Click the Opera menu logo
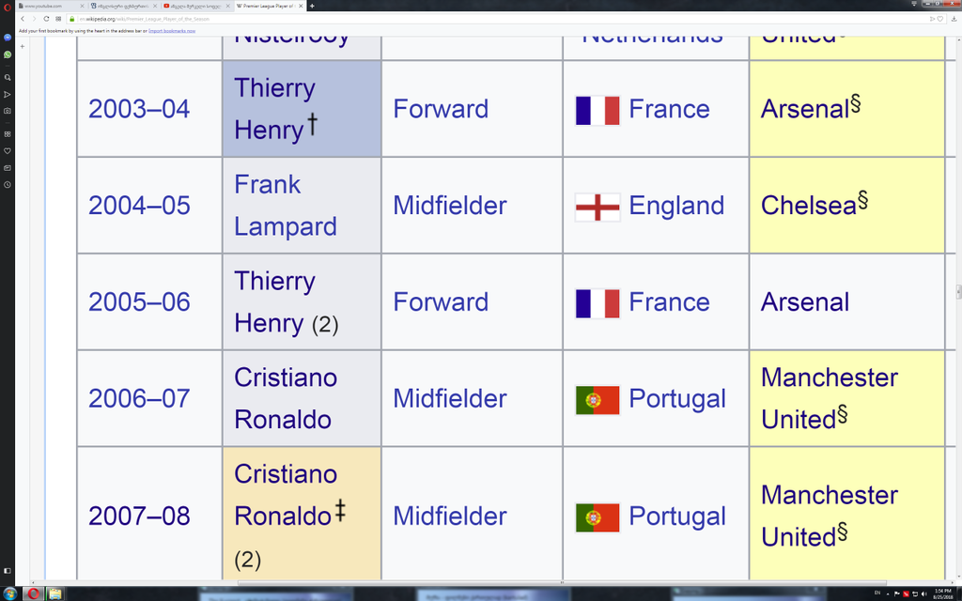The height and width of the screenshot is (601, 962). tap(8, 7)
